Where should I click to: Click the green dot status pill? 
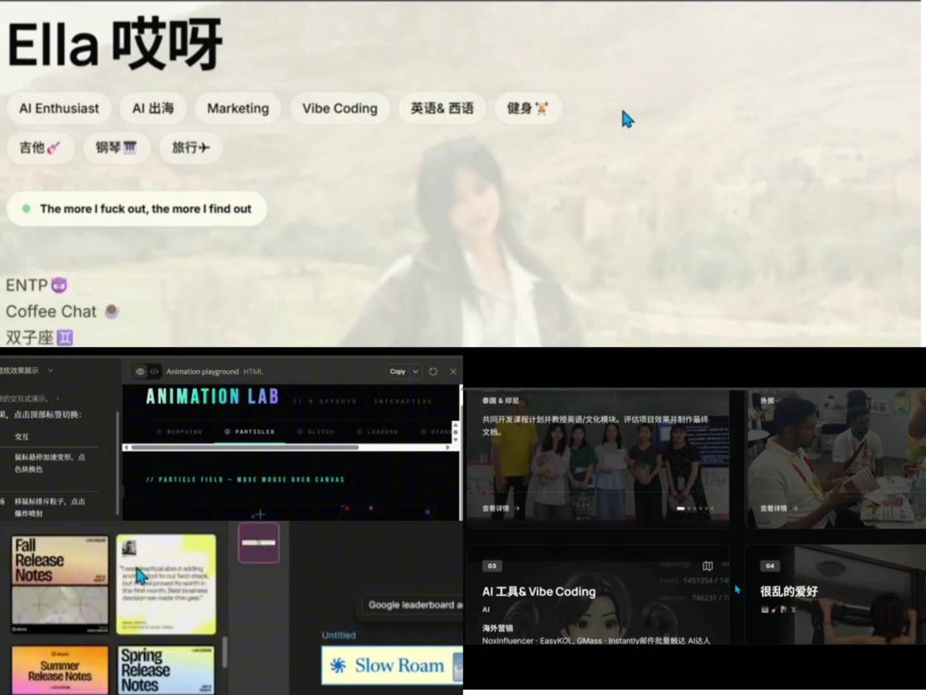click(136, 208)
